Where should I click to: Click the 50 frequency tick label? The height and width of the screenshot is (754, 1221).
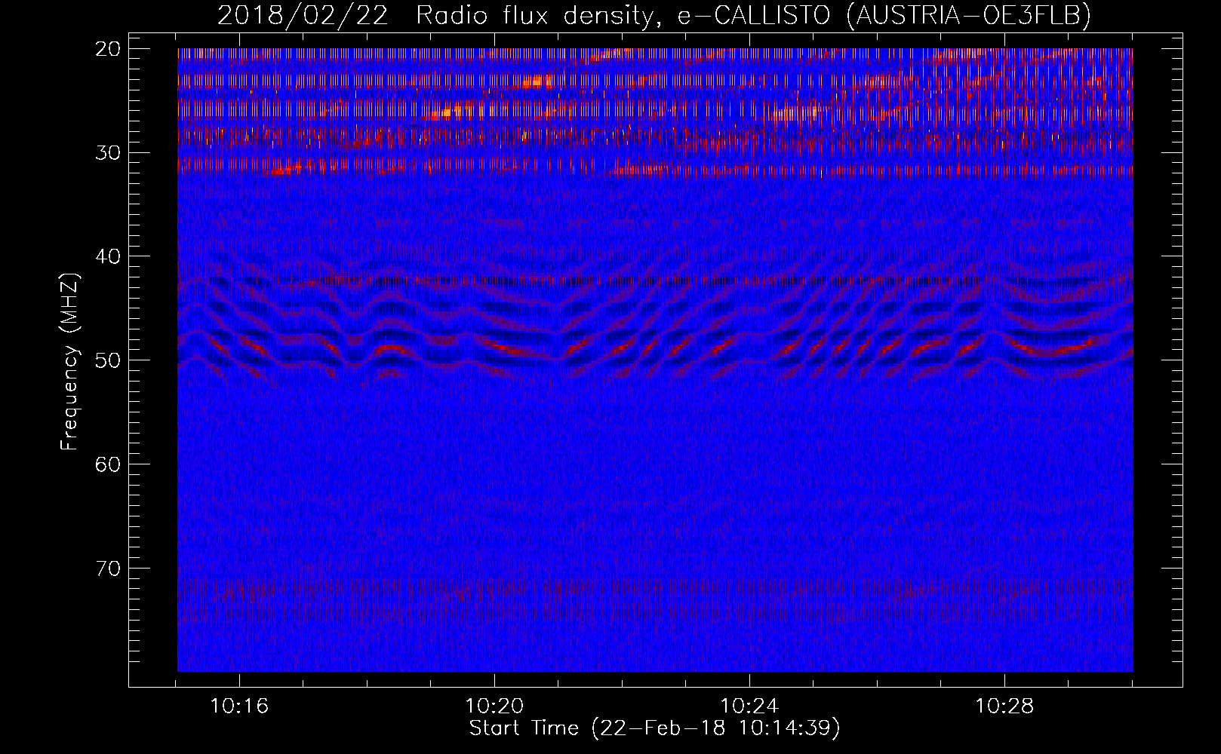[109, 360]
